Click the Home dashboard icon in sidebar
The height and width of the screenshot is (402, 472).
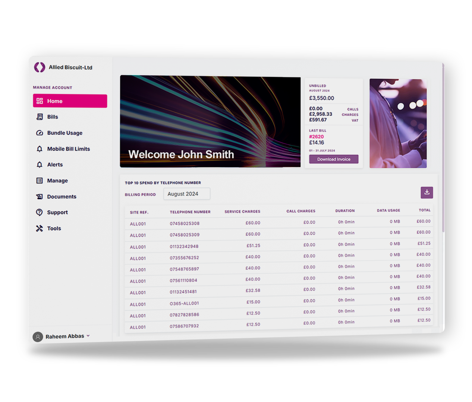[40, 101]
